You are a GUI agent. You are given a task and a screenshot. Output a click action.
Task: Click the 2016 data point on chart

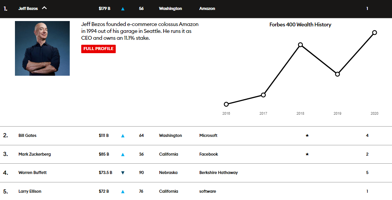point(226,104)
